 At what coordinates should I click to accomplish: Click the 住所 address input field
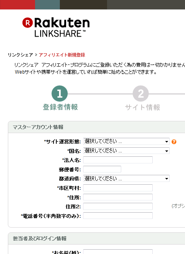click(118, 197)
